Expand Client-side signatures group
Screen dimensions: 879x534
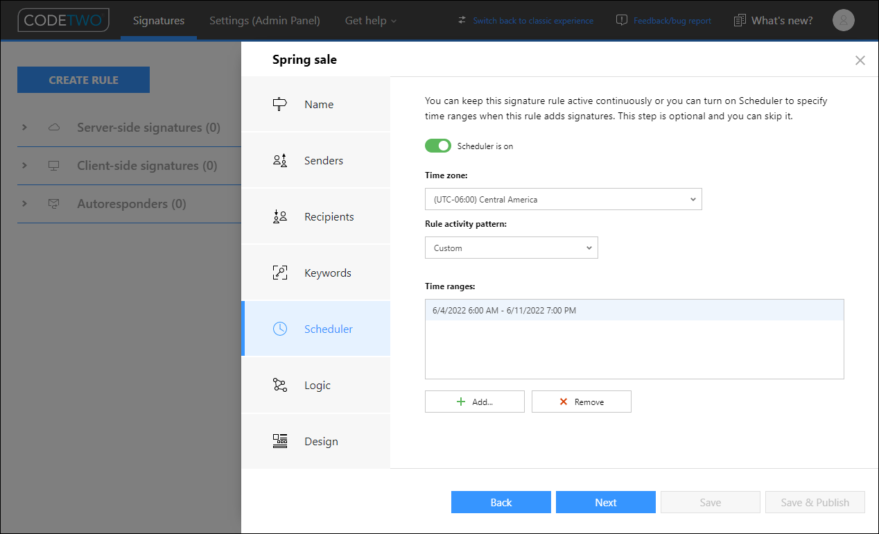tap(24, 166)
